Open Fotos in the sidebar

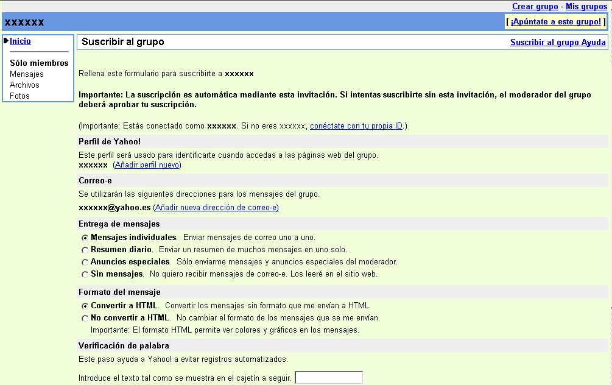19,96
